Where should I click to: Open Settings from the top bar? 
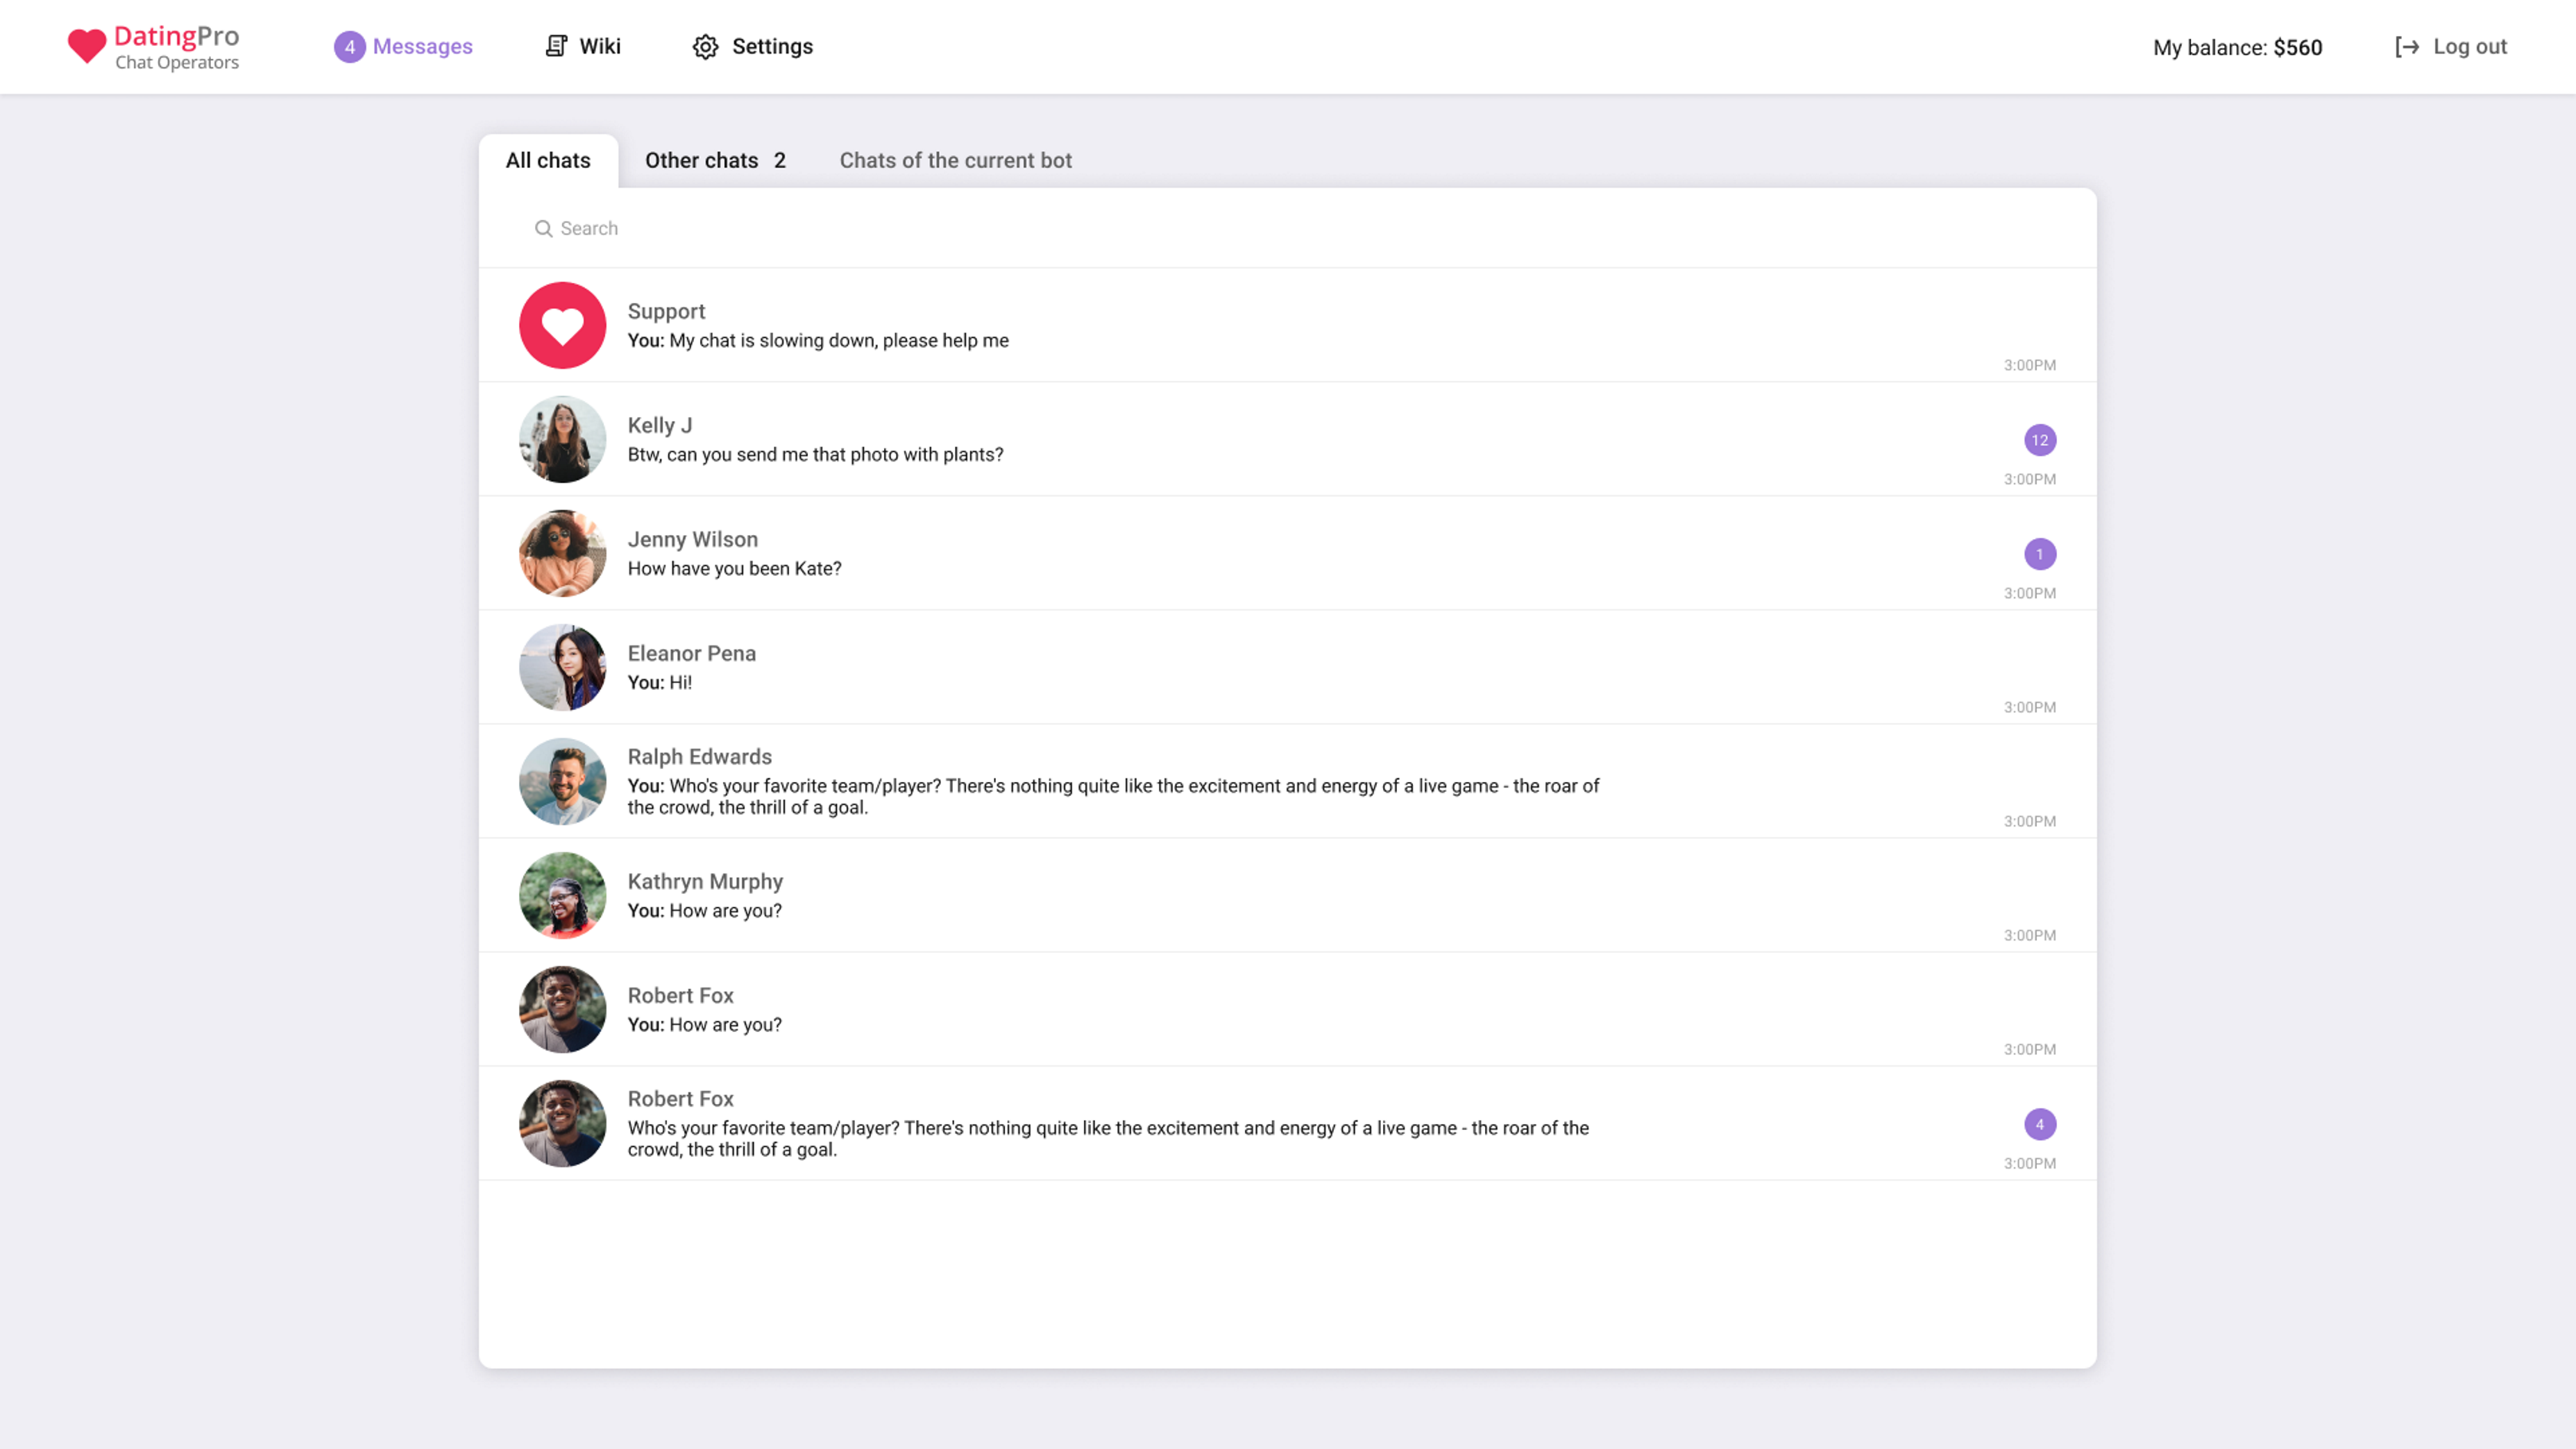[x=772, y=46]
